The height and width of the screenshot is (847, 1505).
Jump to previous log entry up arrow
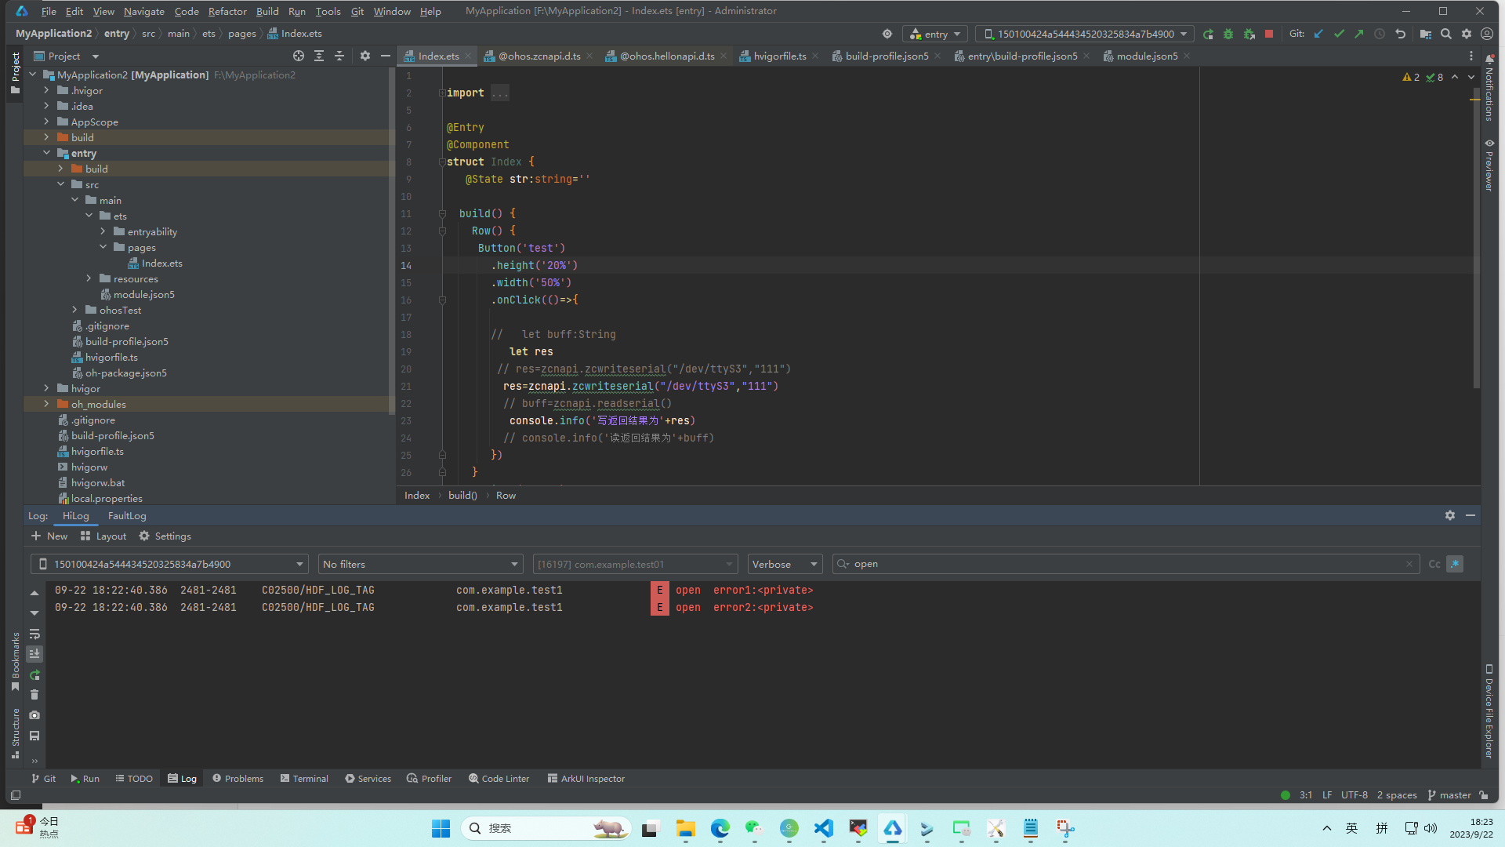pyautogui.click(x=34, y=593)
